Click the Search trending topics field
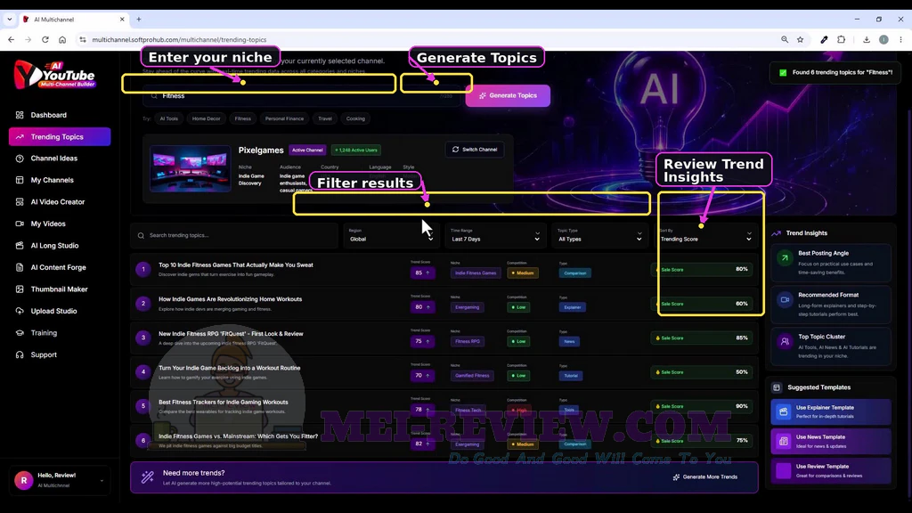912x513 pixels. pos(234,235)
